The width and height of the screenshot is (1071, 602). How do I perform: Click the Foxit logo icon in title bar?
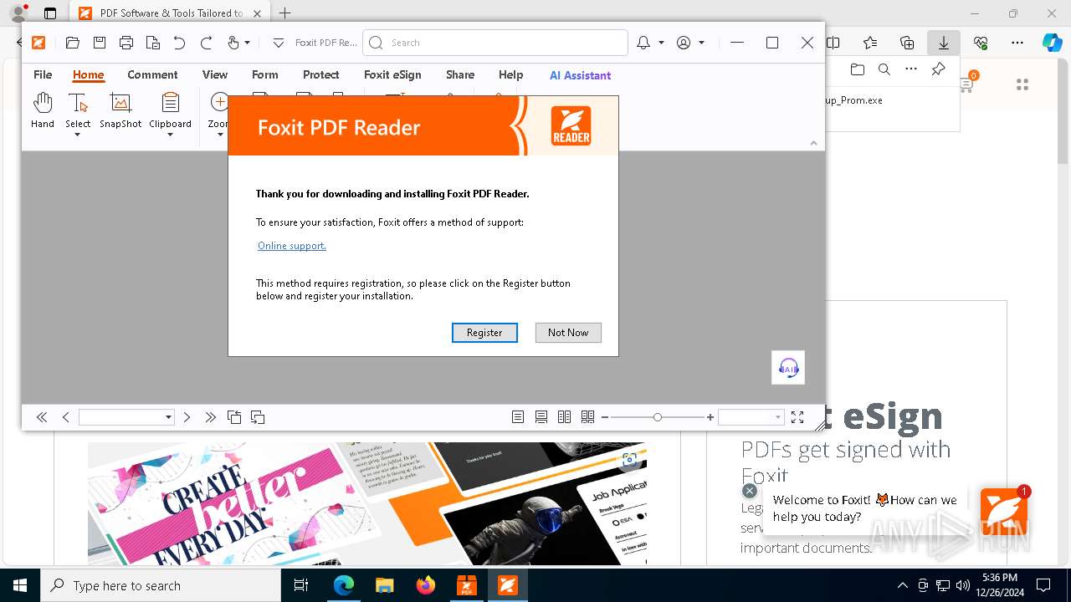pos(38,43)
